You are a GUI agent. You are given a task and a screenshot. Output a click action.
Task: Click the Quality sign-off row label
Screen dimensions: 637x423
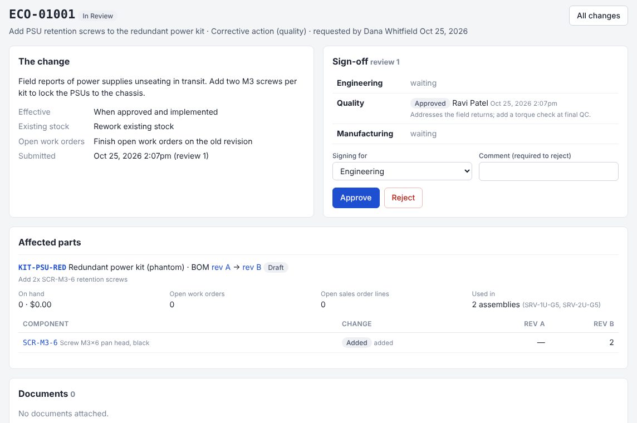click(350, 103)
